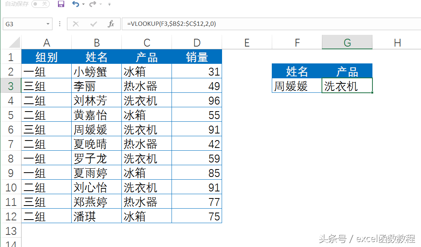Image resolution: width=421 pixels, height=247 pixels.
Task: Click header cell 组别
Action: [x=47, y=57]
